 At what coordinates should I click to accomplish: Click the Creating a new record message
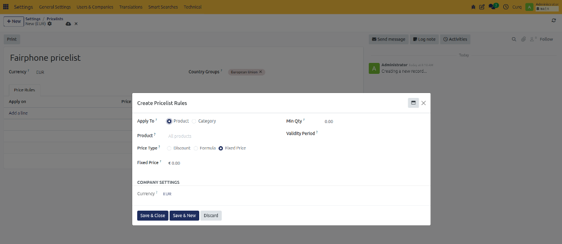pos(404,71)
